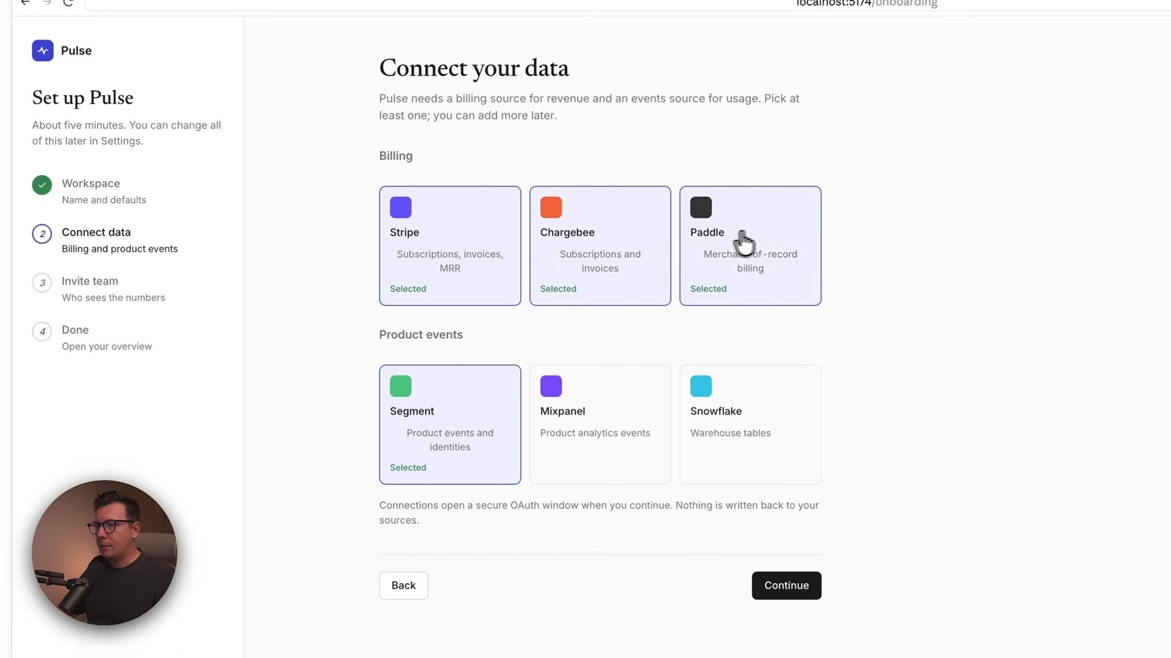Toggle the Chargebee billing card selection
This screenshot has height=658, width=1171.
[x=600, y=246]
